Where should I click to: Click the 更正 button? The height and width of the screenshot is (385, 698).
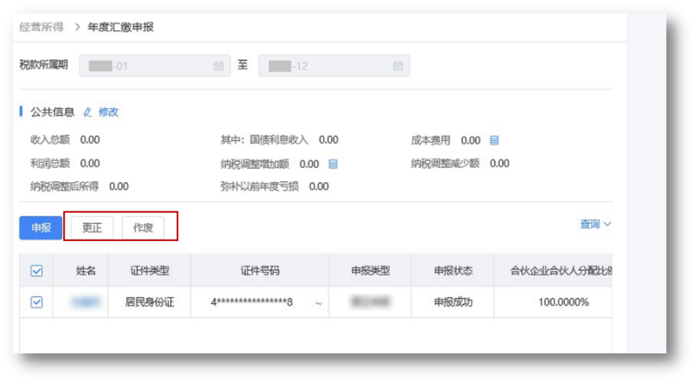(x=92, y=228)
